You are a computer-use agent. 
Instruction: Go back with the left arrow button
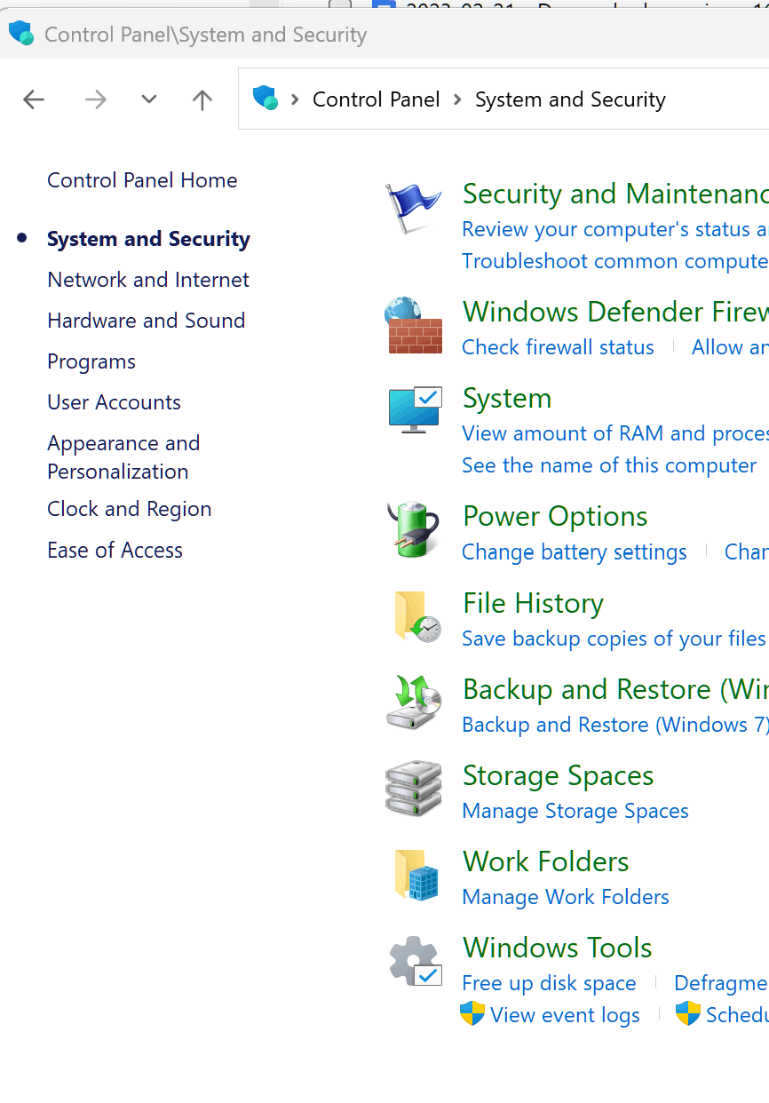coord(34,99)
